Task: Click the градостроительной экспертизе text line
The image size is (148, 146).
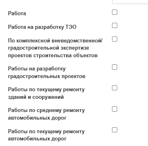Action: pyautogui.click(x=48, y=48)
